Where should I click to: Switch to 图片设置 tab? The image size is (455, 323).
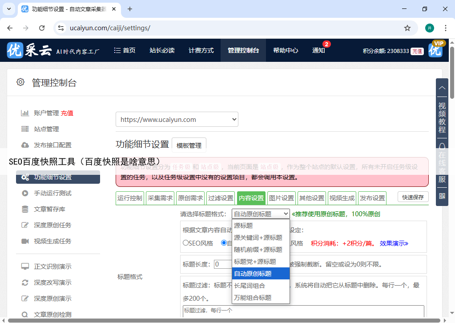point(282,198)
